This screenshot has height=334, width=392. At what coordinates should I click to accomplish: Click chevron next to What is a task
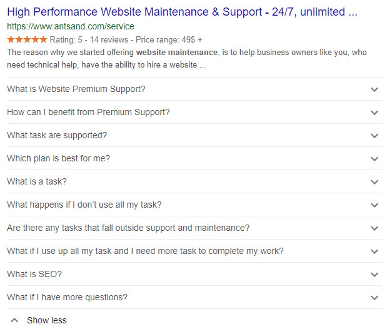(x=374, y=182)
